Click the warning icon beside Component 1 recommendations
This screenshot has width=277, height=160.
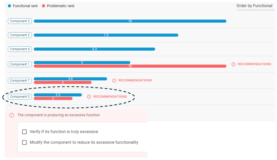coord(233,64)
